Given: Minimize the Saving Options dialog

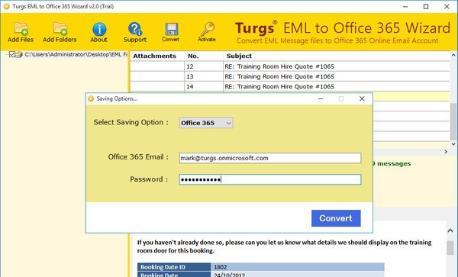Looking at the screenshot, I should (x=321, y=98).
